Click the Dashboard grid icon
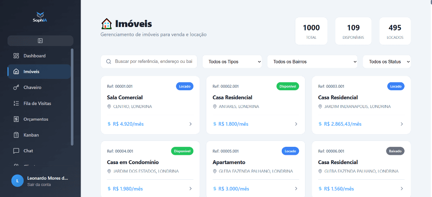Viewport: 432px width, 197px height. [16, 56]
